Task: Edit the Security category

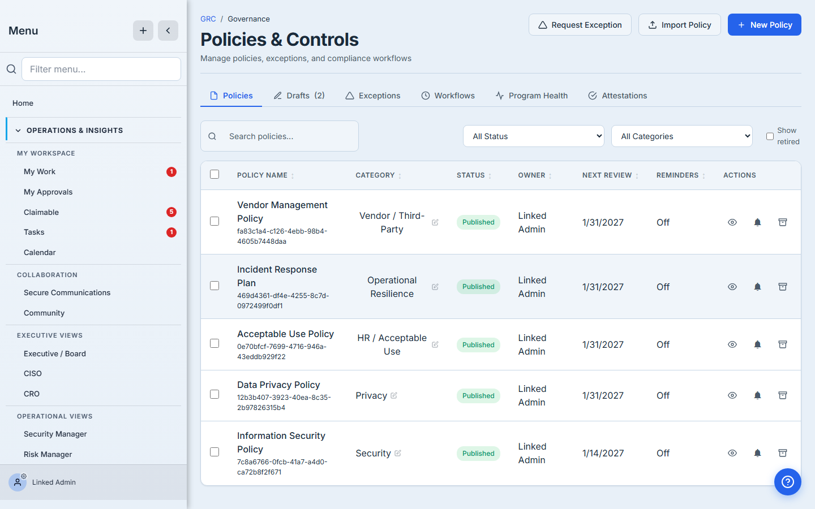Action: 398,453
